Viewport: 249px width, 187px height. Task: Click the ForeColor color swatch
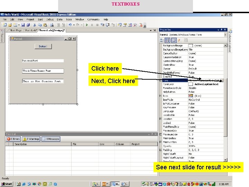[x=191, y=84]
